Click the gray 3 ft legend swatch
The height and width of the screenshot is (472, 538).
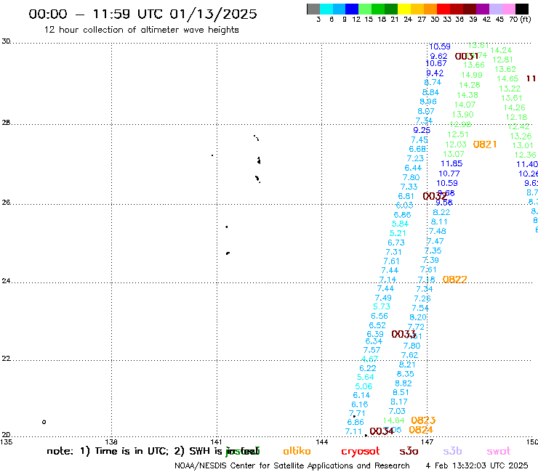(313, 9)
